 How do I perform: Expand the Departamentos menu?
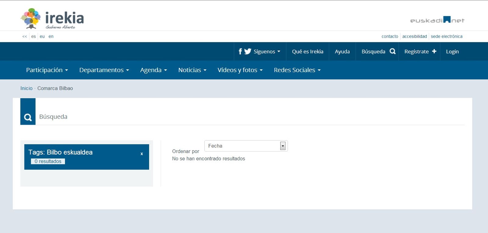click(104, 70)
